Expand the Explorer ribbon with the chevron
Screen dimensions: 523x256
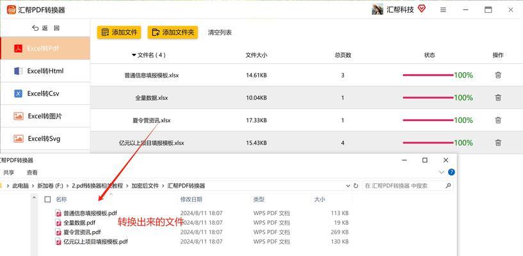441,172
